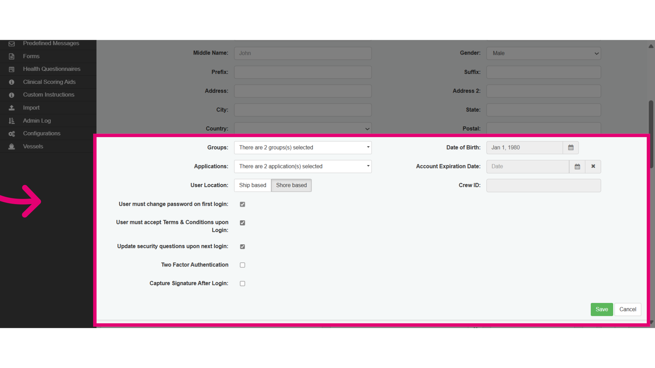The height and width of the screenshot is (368, 655).
Task: Open Custom Instructions in sidebar
Action: [48, 95]
